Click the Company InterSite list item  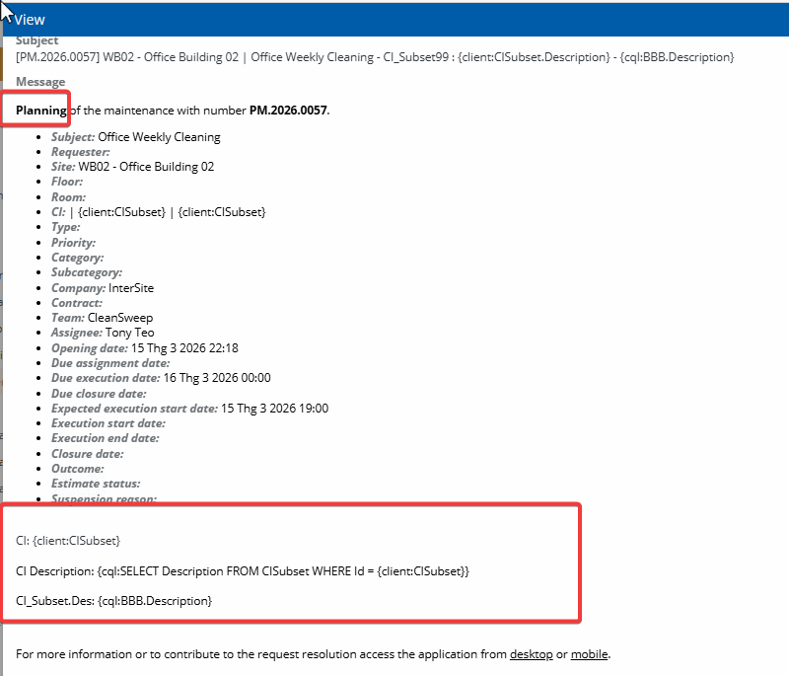click(x=103, y=288)
